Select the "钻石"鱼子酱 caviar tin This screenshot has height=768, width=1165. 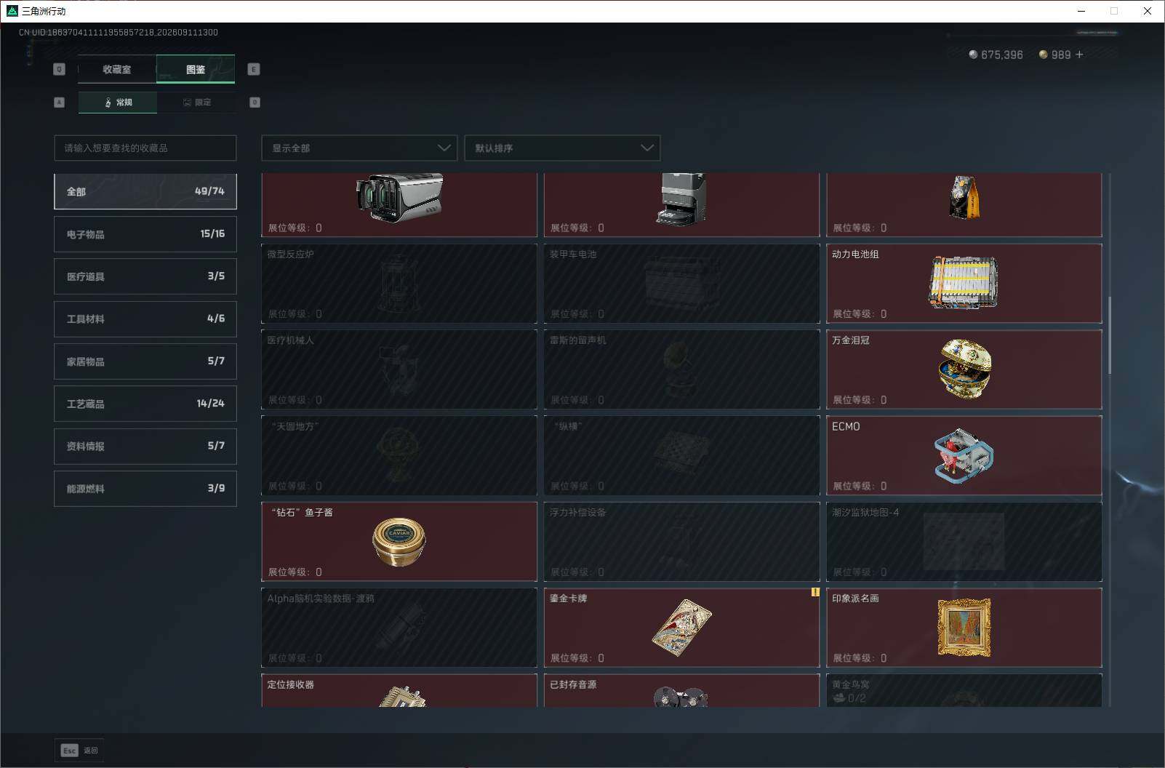coord(399,541)
